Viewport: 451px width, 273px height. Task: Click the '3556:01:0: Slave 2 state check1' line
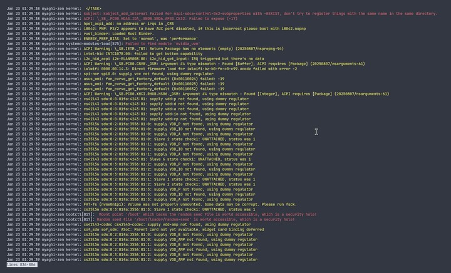click(131, 140)
